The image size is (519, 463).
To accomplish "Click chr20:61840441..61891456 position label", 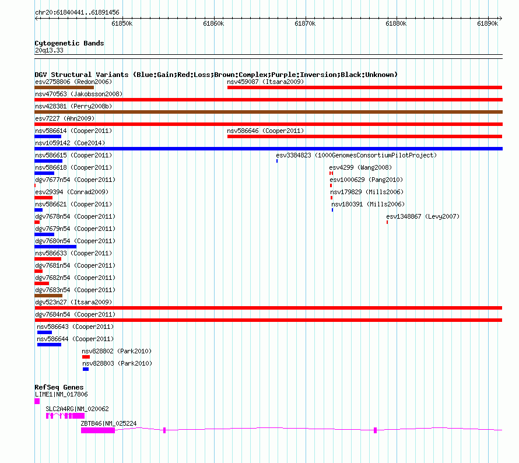I will (x=77, y=13).
